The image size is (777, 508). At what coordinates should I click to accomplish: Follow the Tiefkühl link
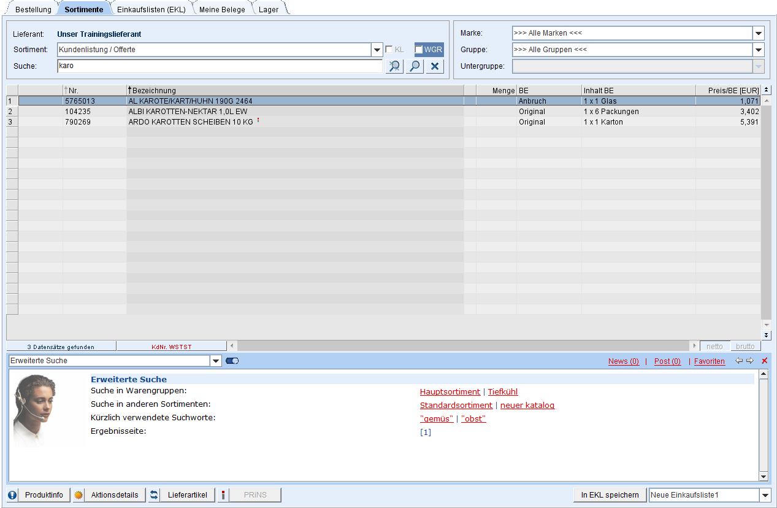(503, 391)
